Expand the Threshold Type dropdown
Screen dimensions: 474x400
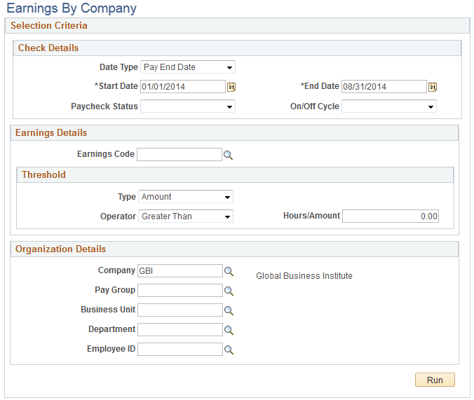pyautogui.click(x=186, y=197)
